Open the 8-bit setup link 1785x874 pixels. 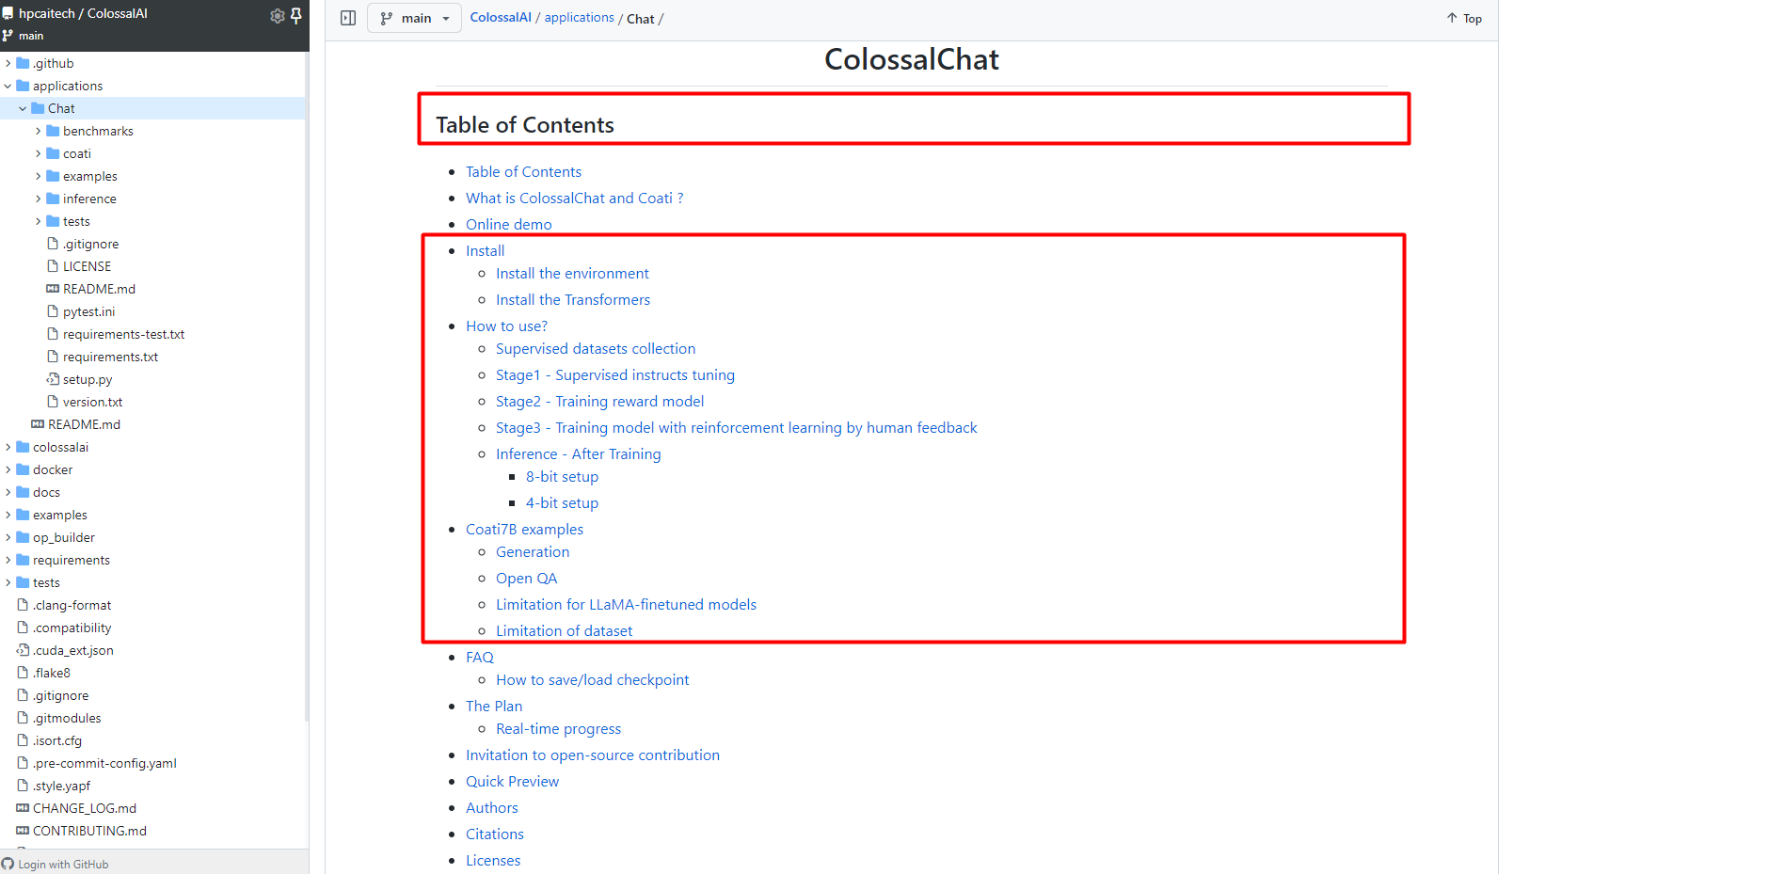pos(562,476)
